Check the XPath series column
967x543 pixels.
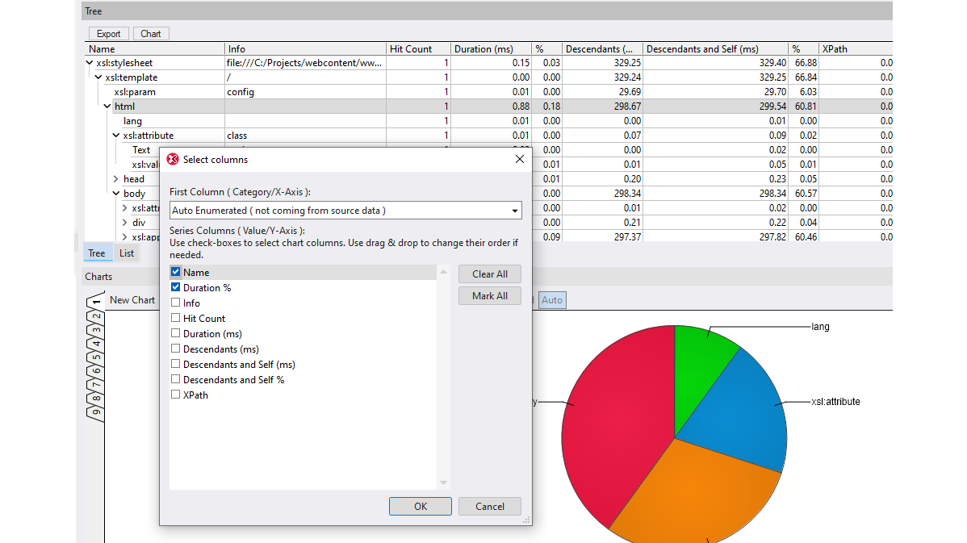coord(175,395)
